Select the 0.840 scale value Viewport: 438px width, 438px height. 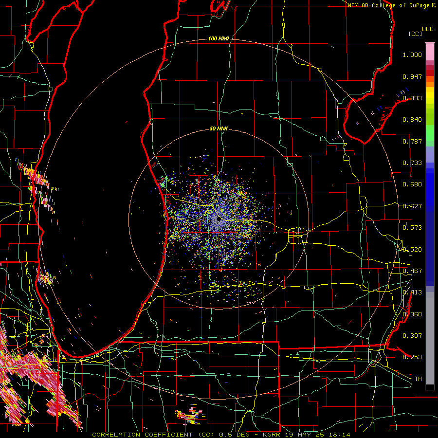pyautogui.click(x=412, y=120)
